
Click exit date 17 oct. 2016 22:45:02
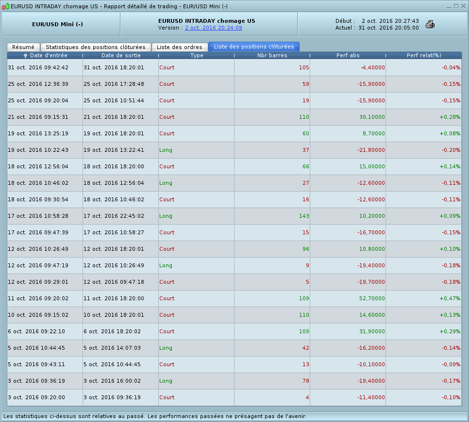click(x=114, y=216)
